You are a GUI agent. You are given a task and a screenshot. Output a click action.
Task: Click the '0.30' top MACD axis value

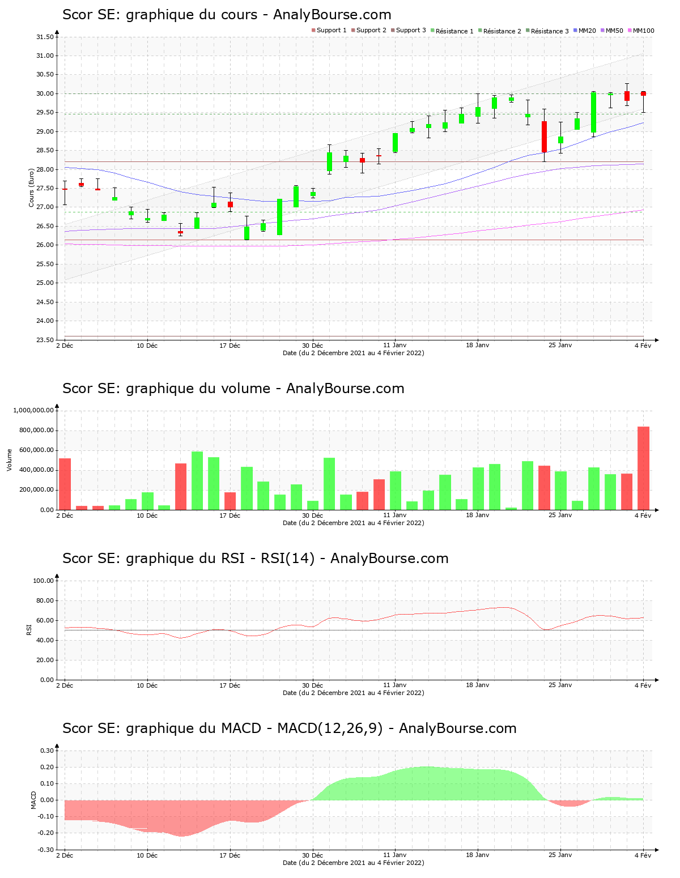tap(48, 751)
